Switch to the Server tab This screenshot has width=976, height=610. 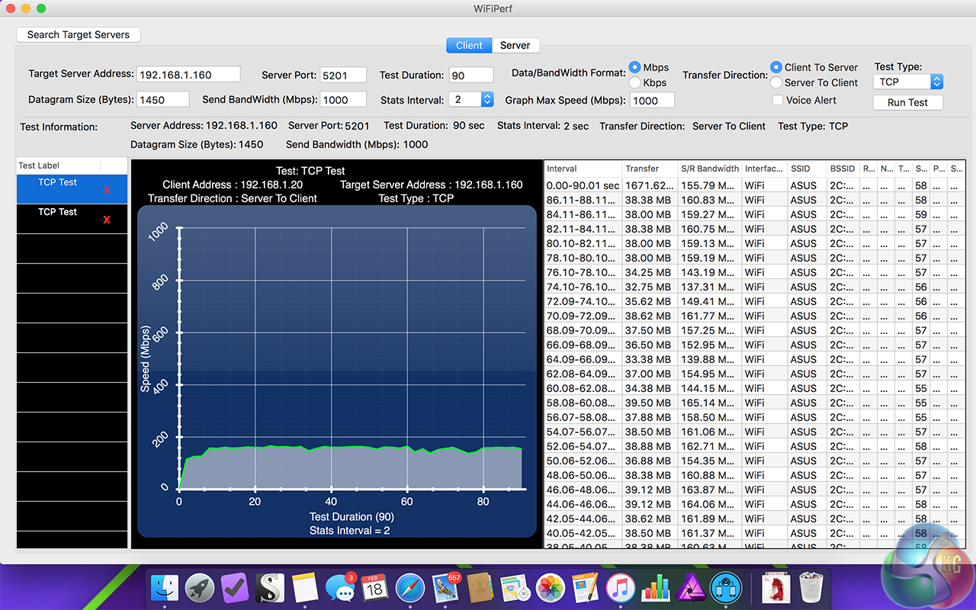tap(515, 45)
